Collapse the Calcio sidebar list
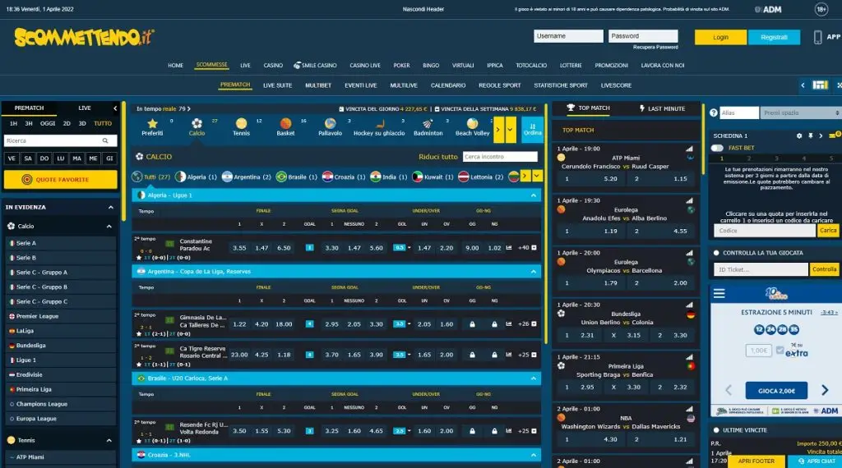 (x=109, y=227)
